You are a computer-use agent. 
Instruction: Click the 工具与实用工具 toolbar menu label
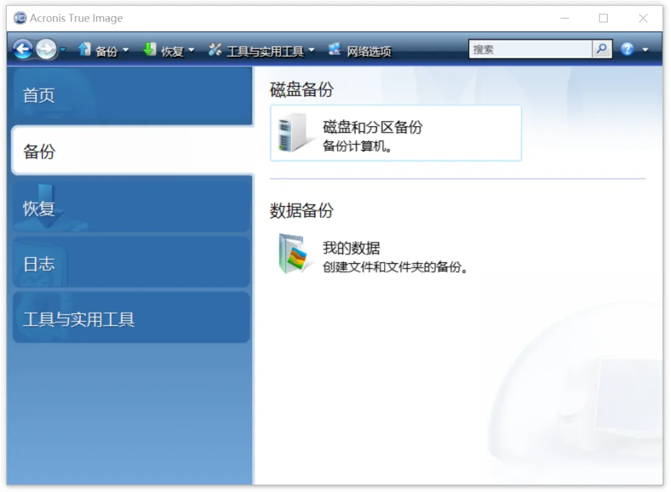265,51
